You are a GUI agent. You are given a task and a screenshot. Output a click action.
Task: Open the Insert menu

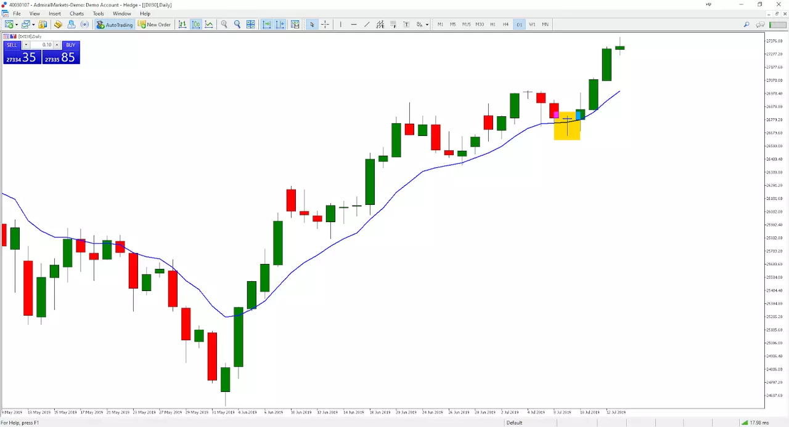(x=55, y=14)
